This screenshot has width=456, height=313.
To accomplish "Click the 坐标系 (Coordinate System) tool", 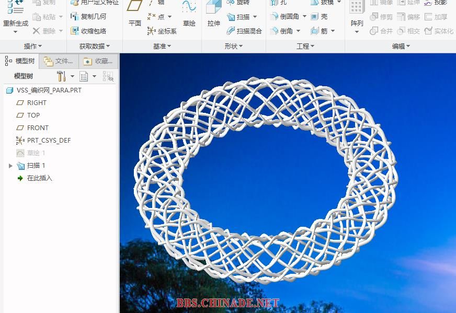I will tap(162, 31).
